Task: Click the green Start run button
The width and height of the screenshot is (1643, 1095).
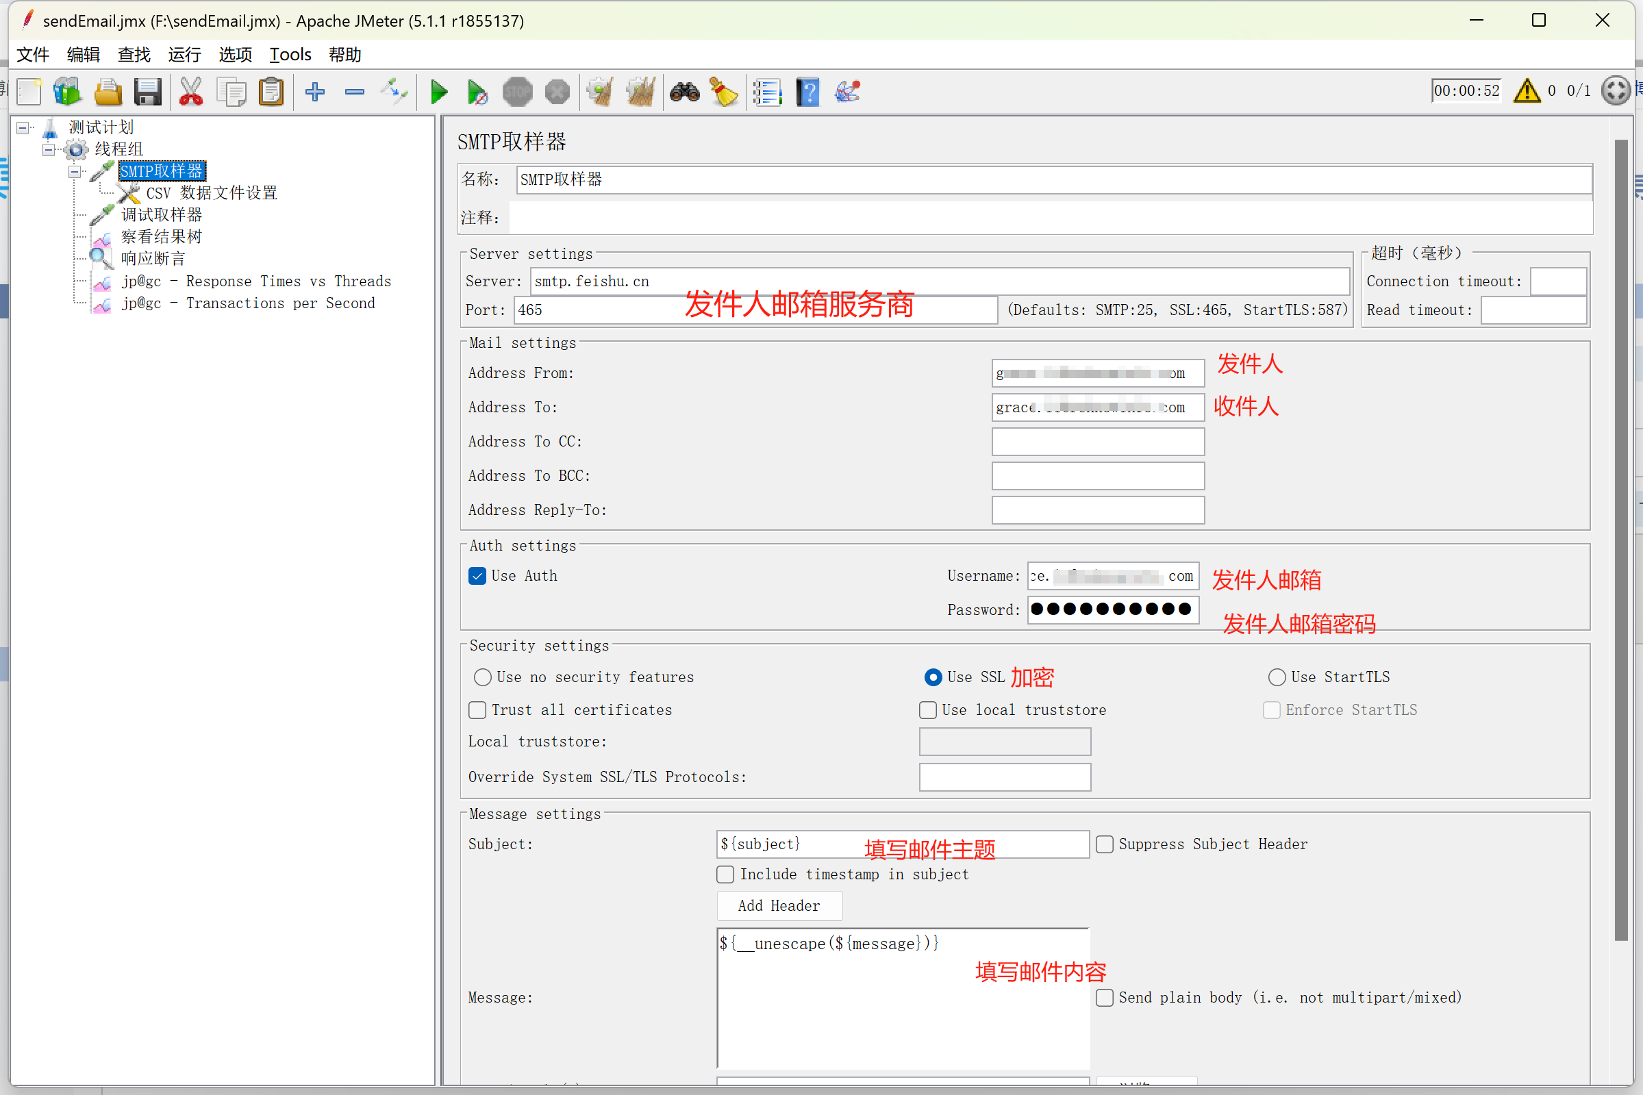Action: 438,92
